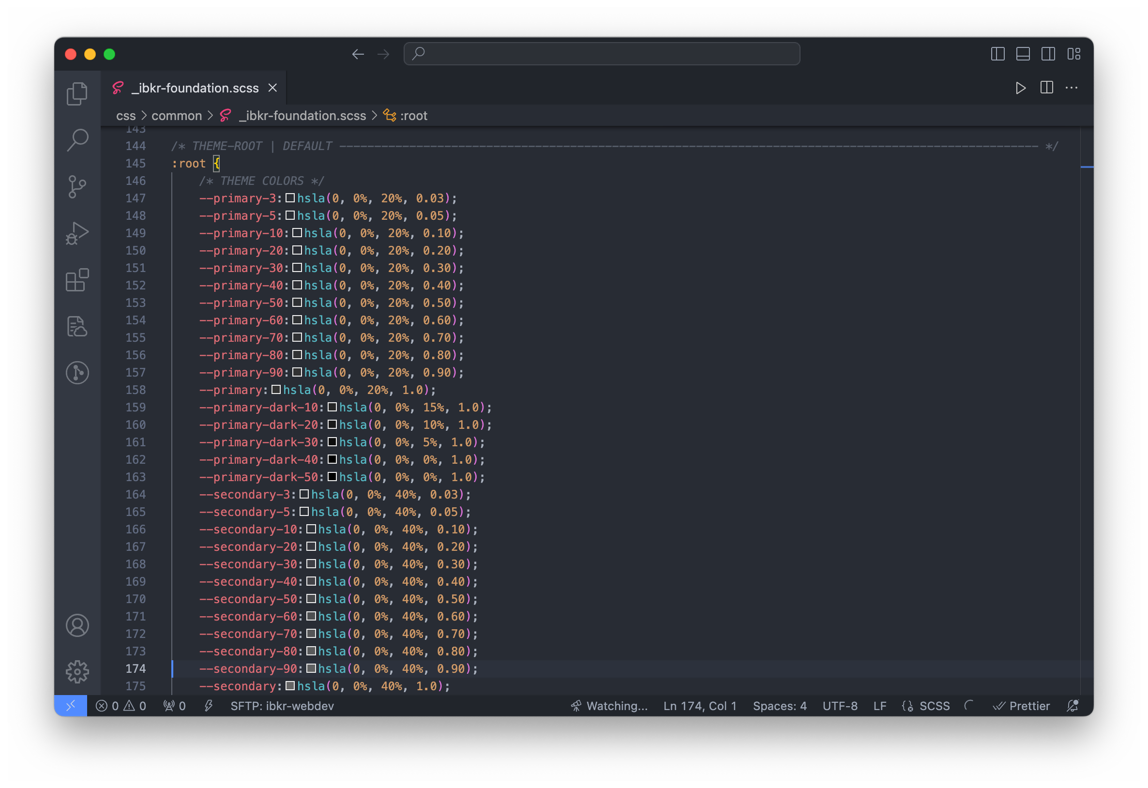Screen dimensions: 1148x788
Task: Open notifications bell in status bar
Action: click(1072, 706)
